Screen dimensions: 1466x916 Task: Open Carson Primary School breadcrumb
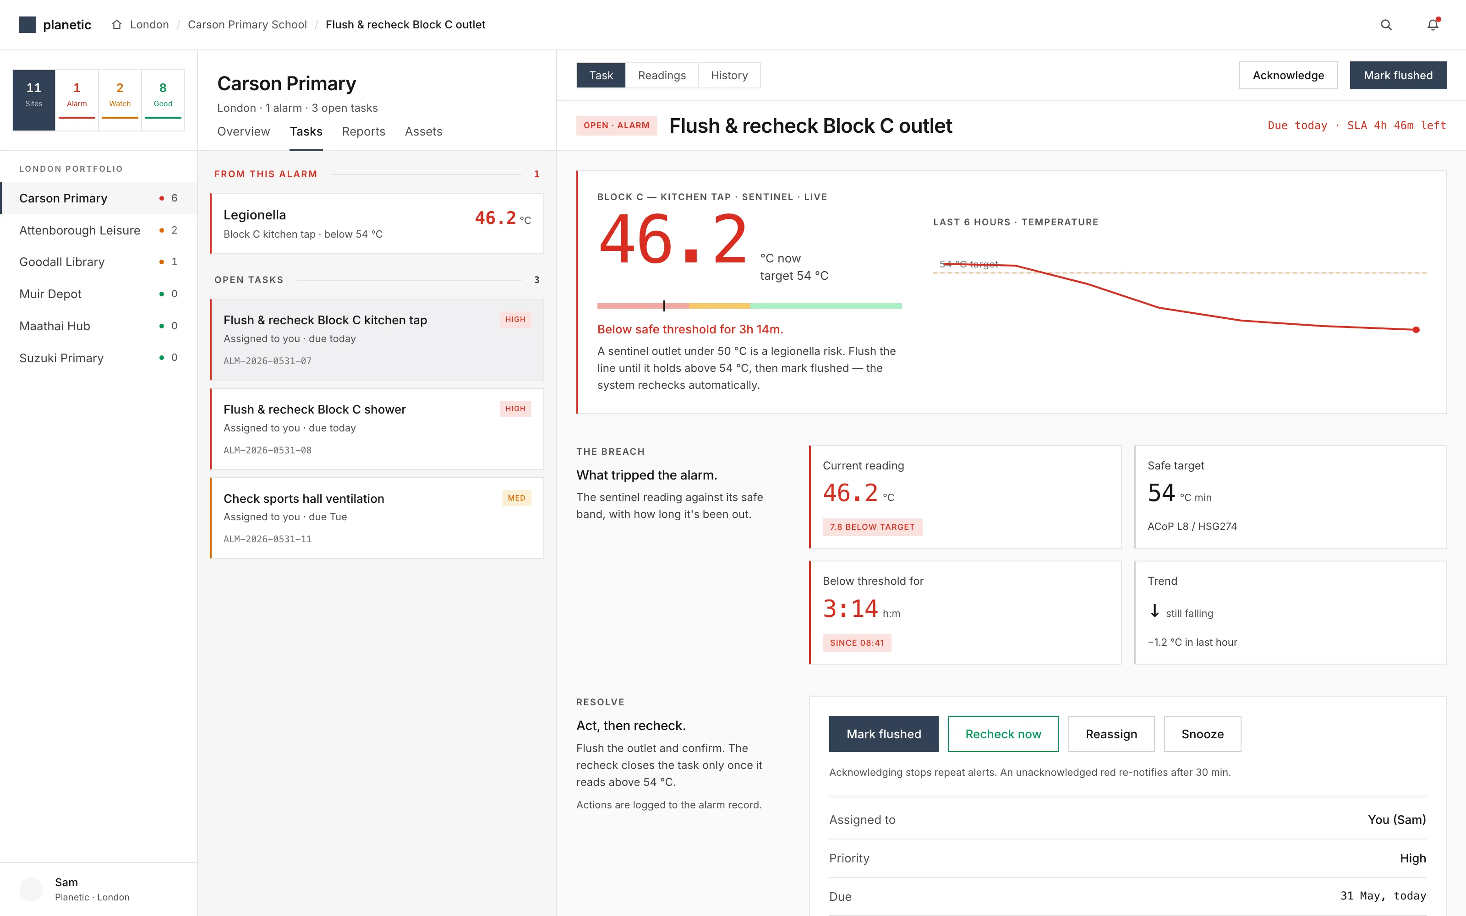247,25
